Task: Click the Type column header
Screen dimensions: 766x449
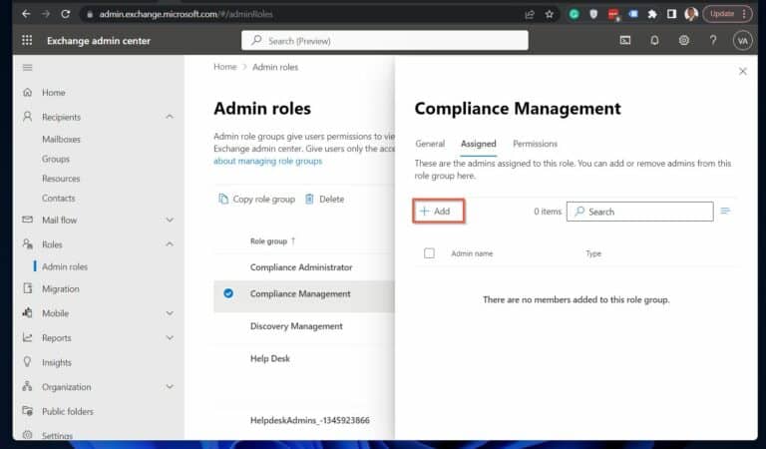Action: pyautogui.click(x=593, y=253)
